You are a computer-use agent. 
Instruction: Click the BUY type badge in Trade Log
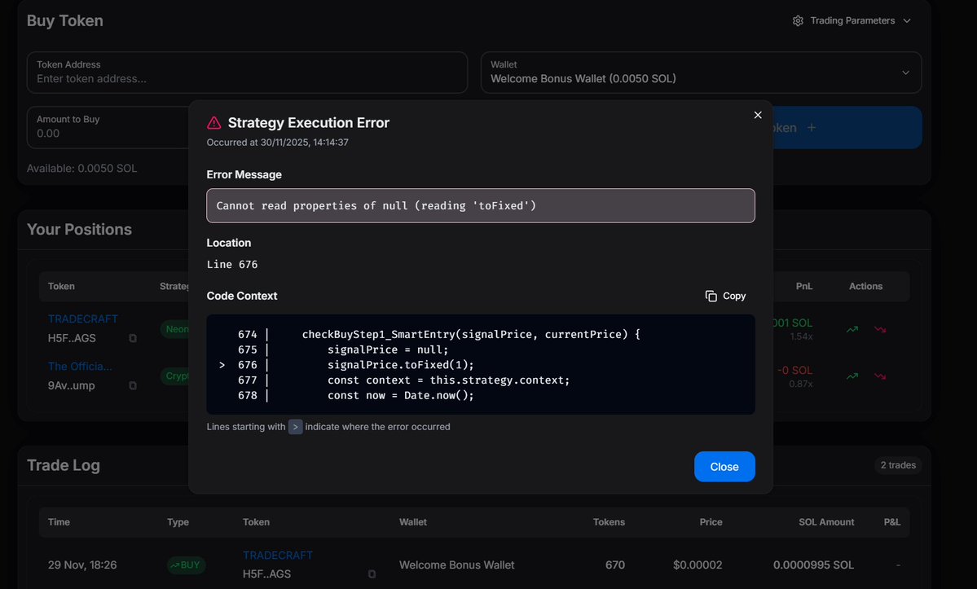(187, 565)
